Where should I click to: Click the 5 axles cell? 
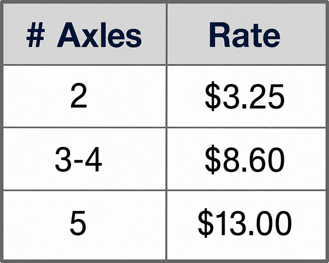(x=84, y=225)
